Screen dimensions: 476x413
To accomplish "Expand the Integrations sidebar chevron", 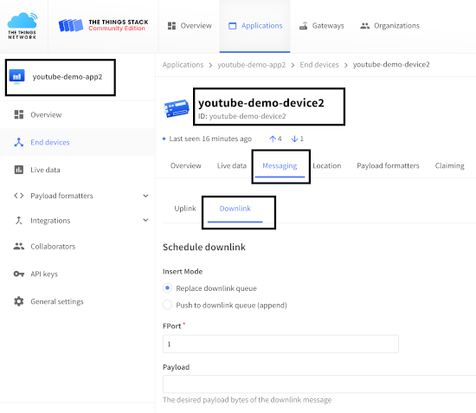I will (145, 220).
